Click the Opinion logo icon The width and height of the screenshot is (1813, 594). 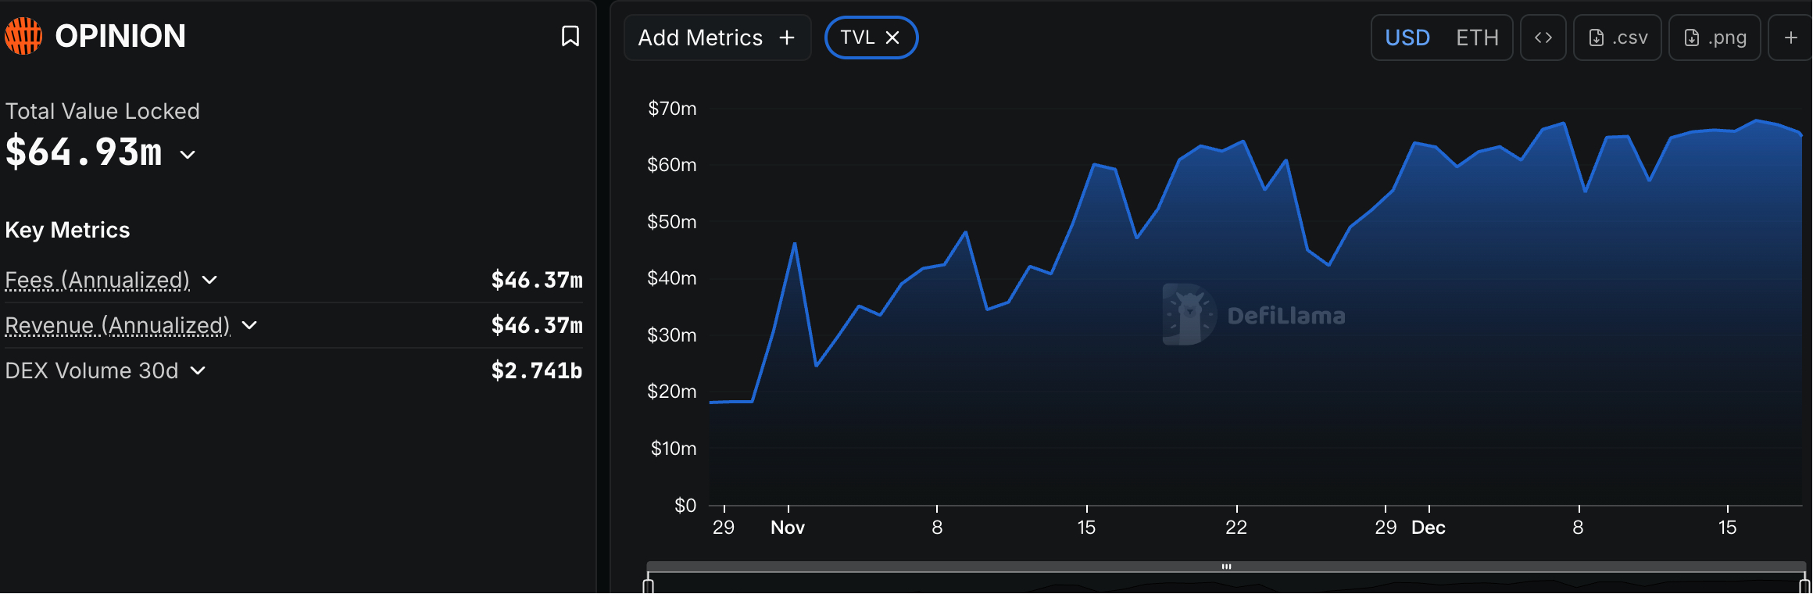point(23,36)
